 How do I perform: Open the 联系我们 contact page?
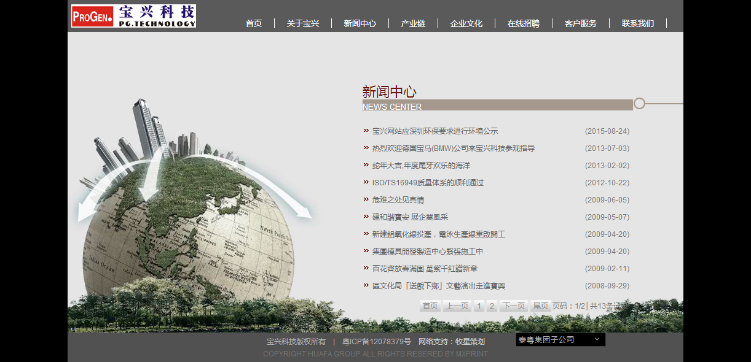pos(637,23)
